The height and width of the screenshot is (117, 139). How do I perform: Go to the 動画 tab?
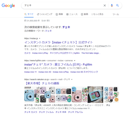pyautogui.click(x=85, y=14)
